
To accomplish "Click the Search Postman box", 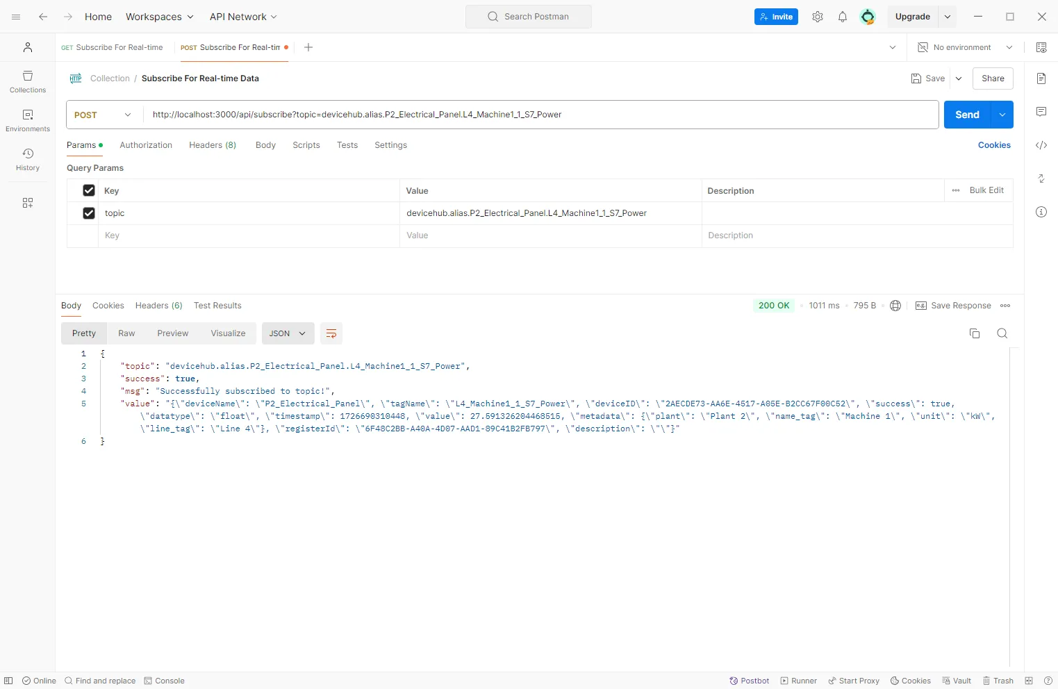I will point(529,17).
